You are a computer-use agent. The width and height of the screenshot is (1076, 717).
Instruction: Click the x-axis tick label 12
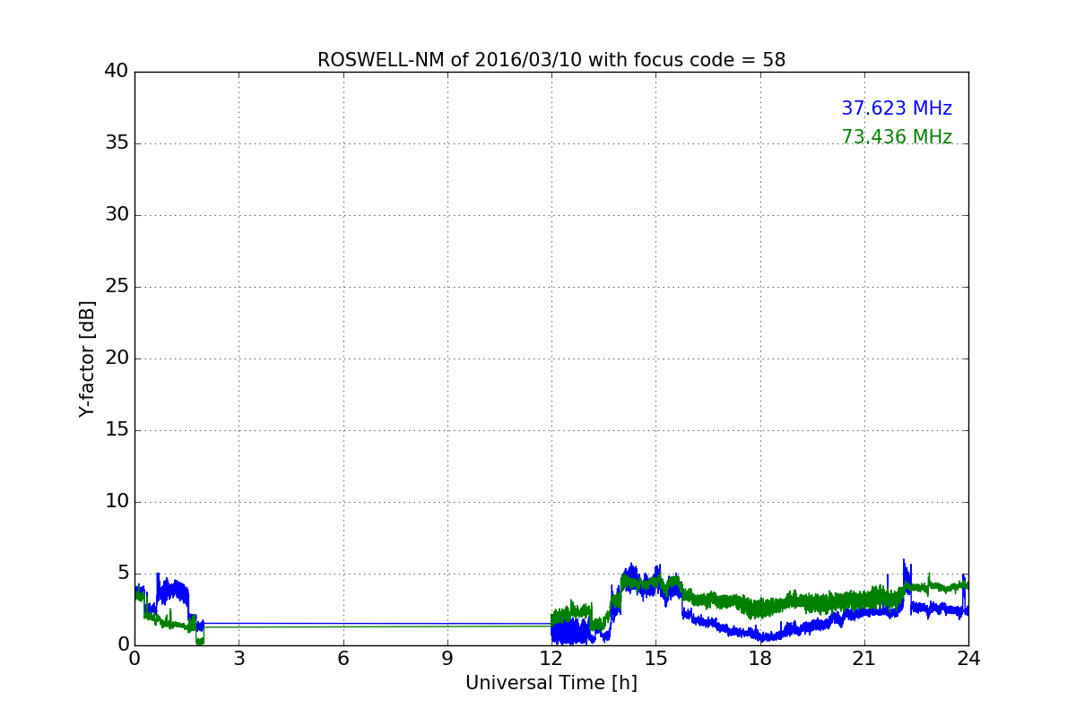point(551,659)
